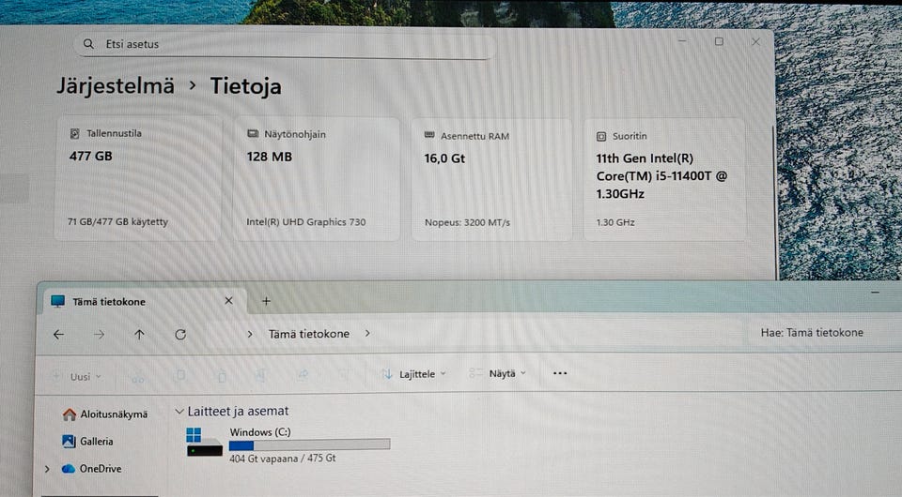The image size is (902, 497).
Task: Click the 71 GB/477 GB käytetty text
Action: (x=118, y=221)
